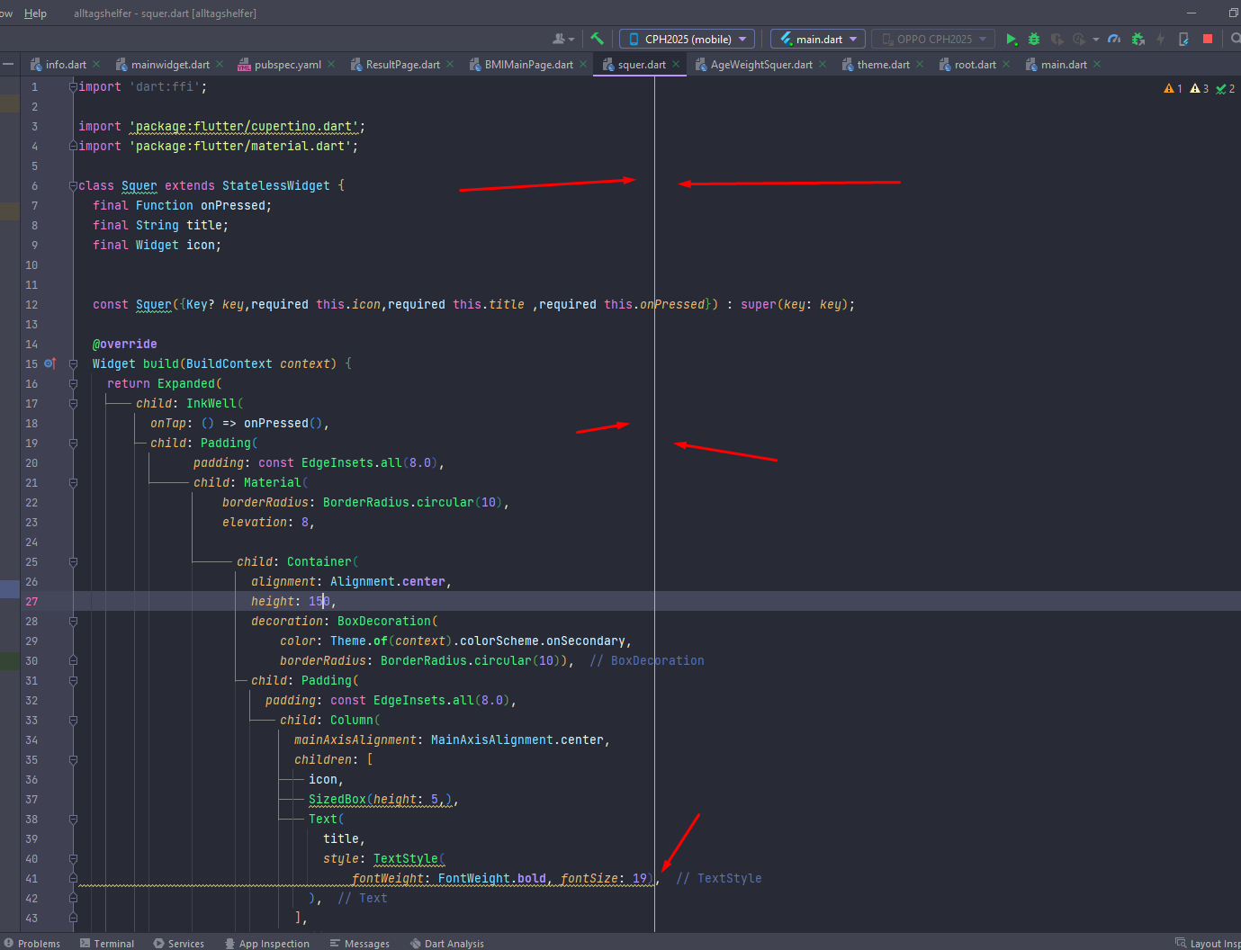Click line number 27 in the gutter
This screenshot has width=1241, height=950.
[31, 601]
